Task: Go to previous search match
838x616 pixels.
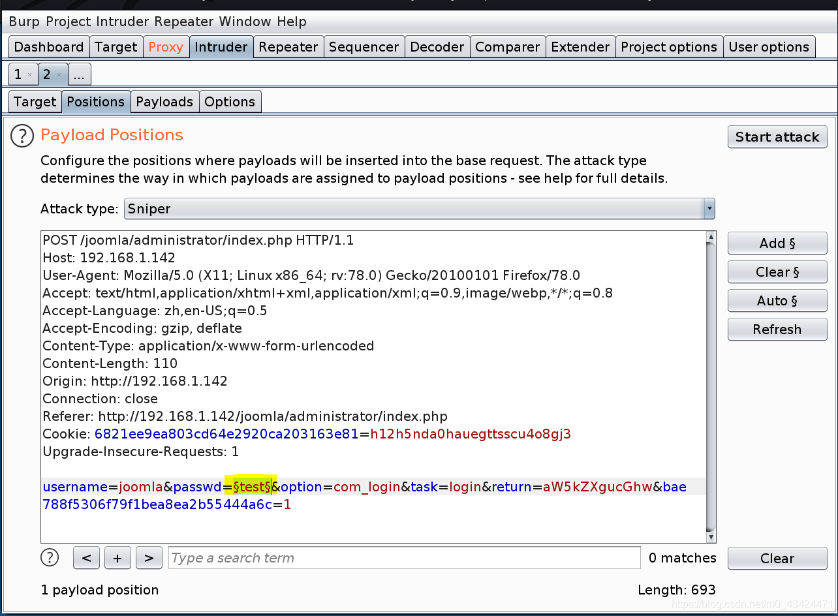Action: (87, 558)
